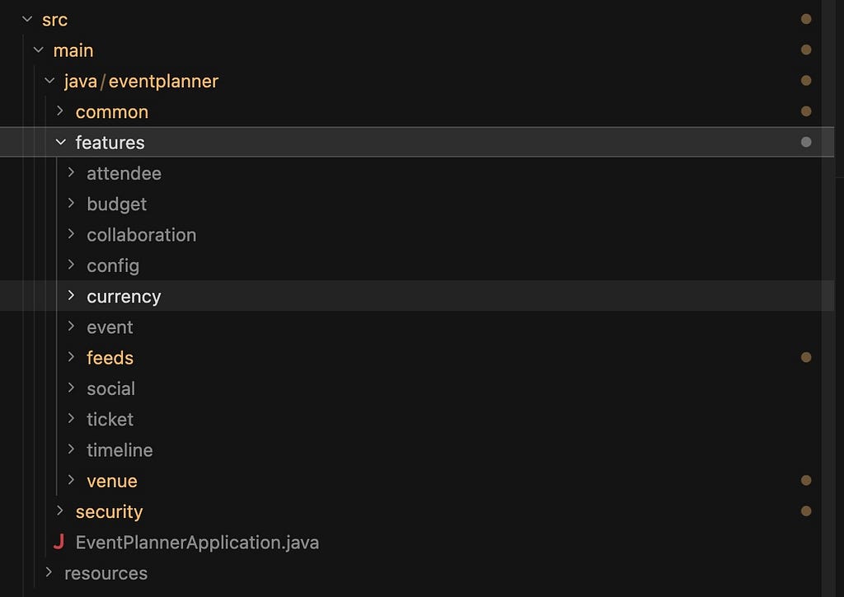Expand the resources folder chevron

49,572
